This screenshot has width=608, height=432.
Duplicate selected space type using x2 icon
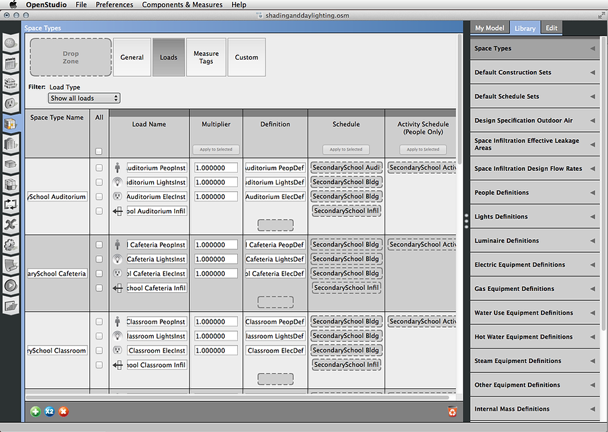[x=49, y=411]
